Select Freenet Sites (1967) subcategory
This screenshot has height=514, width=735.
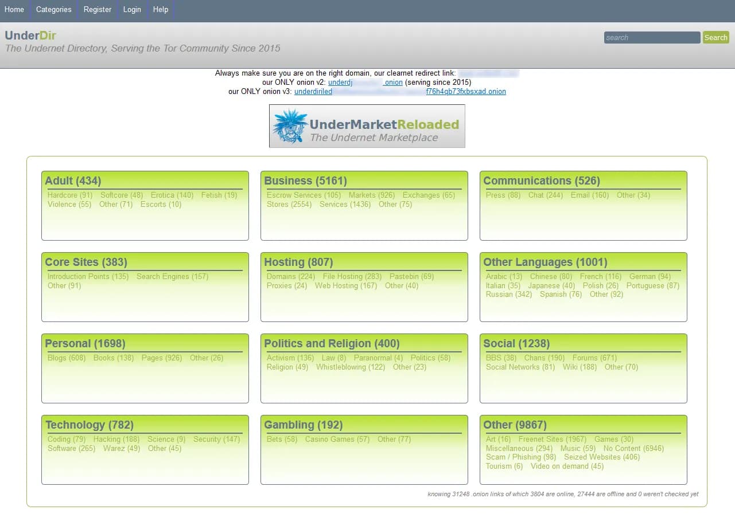[x=553, y=440]
